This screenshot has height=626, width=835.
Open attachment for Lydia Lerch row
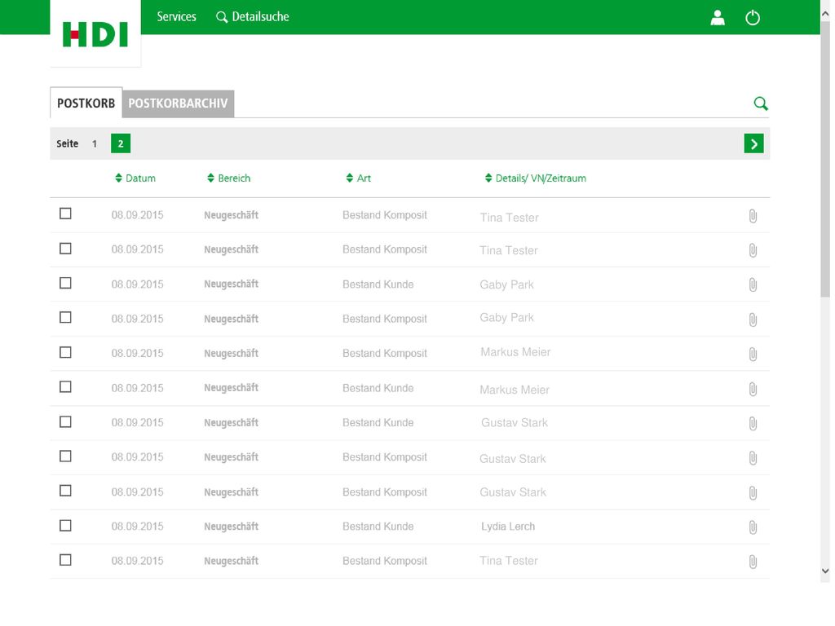(753, 527)
